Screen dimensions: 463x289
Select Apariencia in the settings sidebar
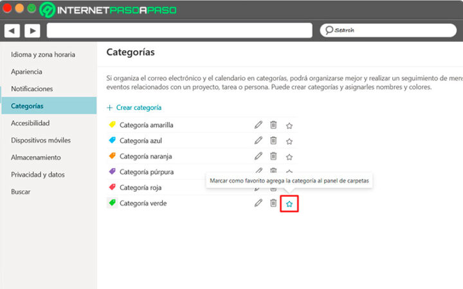(26, 71)
